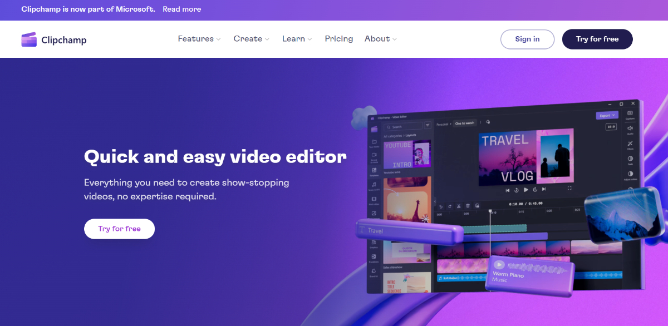Viewport: 668px width, 326px height.
Task: Click the Layouts breadcrumb in the templates panel
Action: point(411,135)
